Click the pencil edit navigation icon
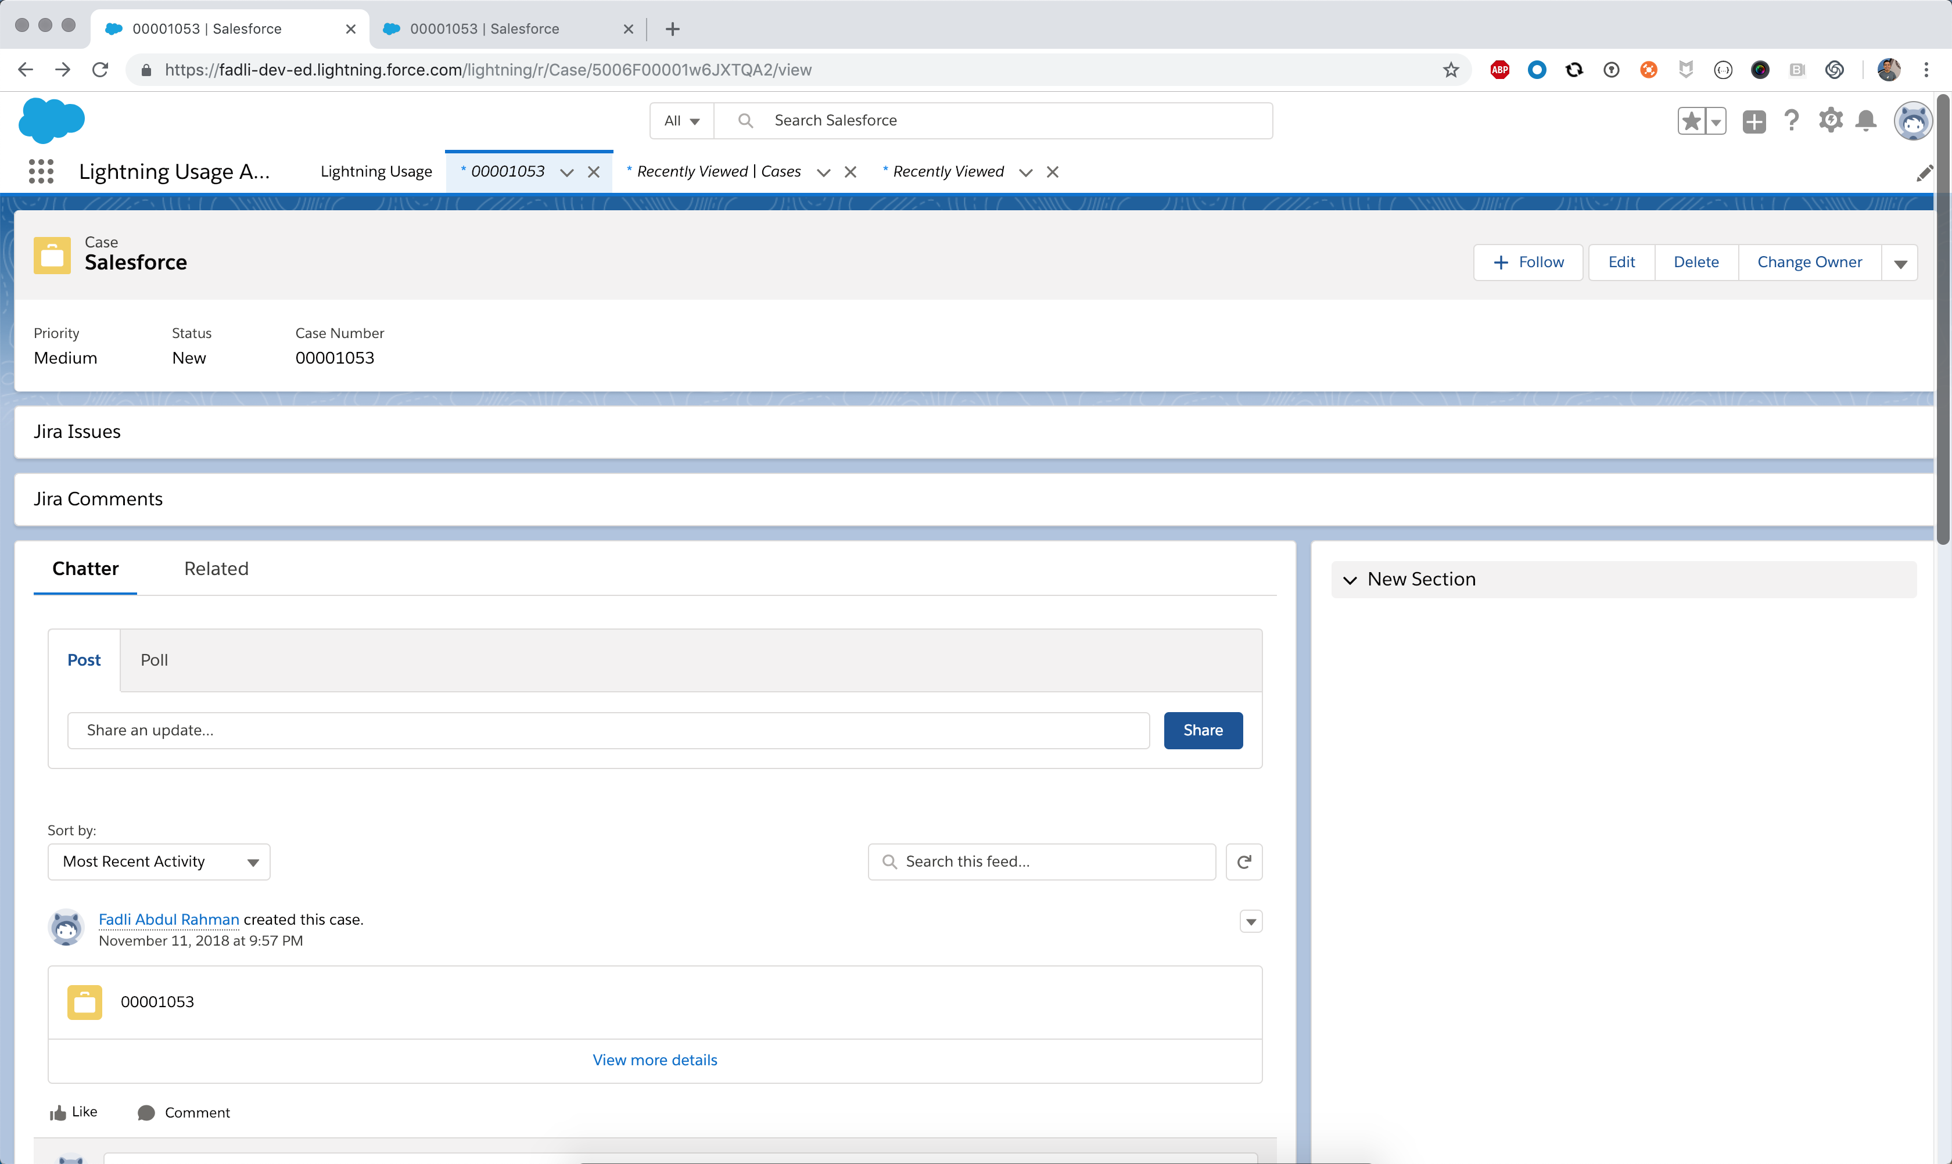Image resolution: width=1952 pixels, height=1164 pixels. (x=1924, y=173)
